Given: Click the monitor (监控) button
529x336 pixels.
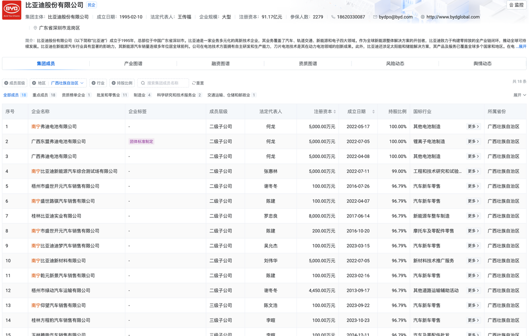Looking at the screenshot, I should point(516,5).
